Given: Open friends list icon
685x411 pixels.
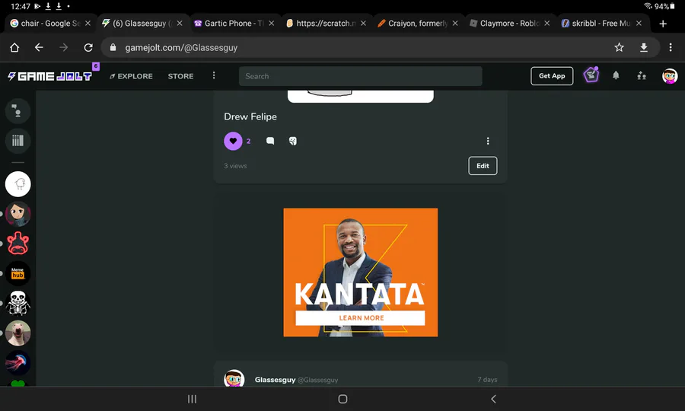Looking at the screenshot, I should point(642,75).
